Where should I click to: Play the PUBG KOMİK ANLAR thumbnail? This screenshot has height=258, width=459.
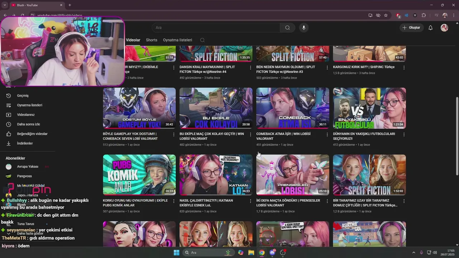click(x=139, y=175)
